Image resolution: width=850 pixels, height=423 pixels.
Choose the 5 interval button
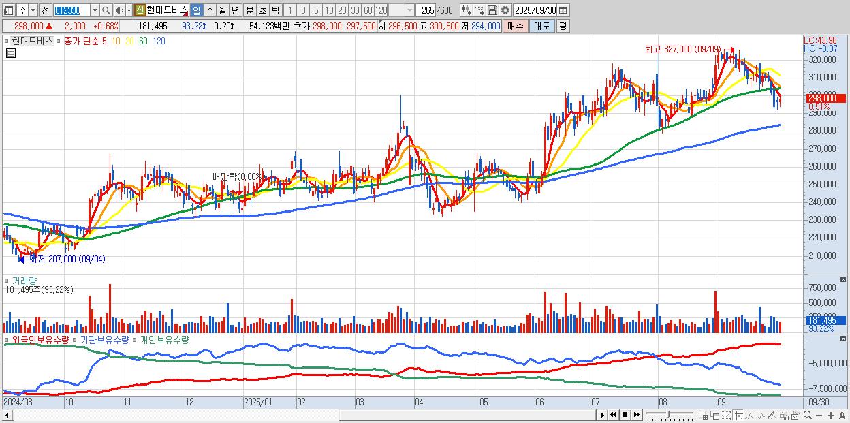316,10
